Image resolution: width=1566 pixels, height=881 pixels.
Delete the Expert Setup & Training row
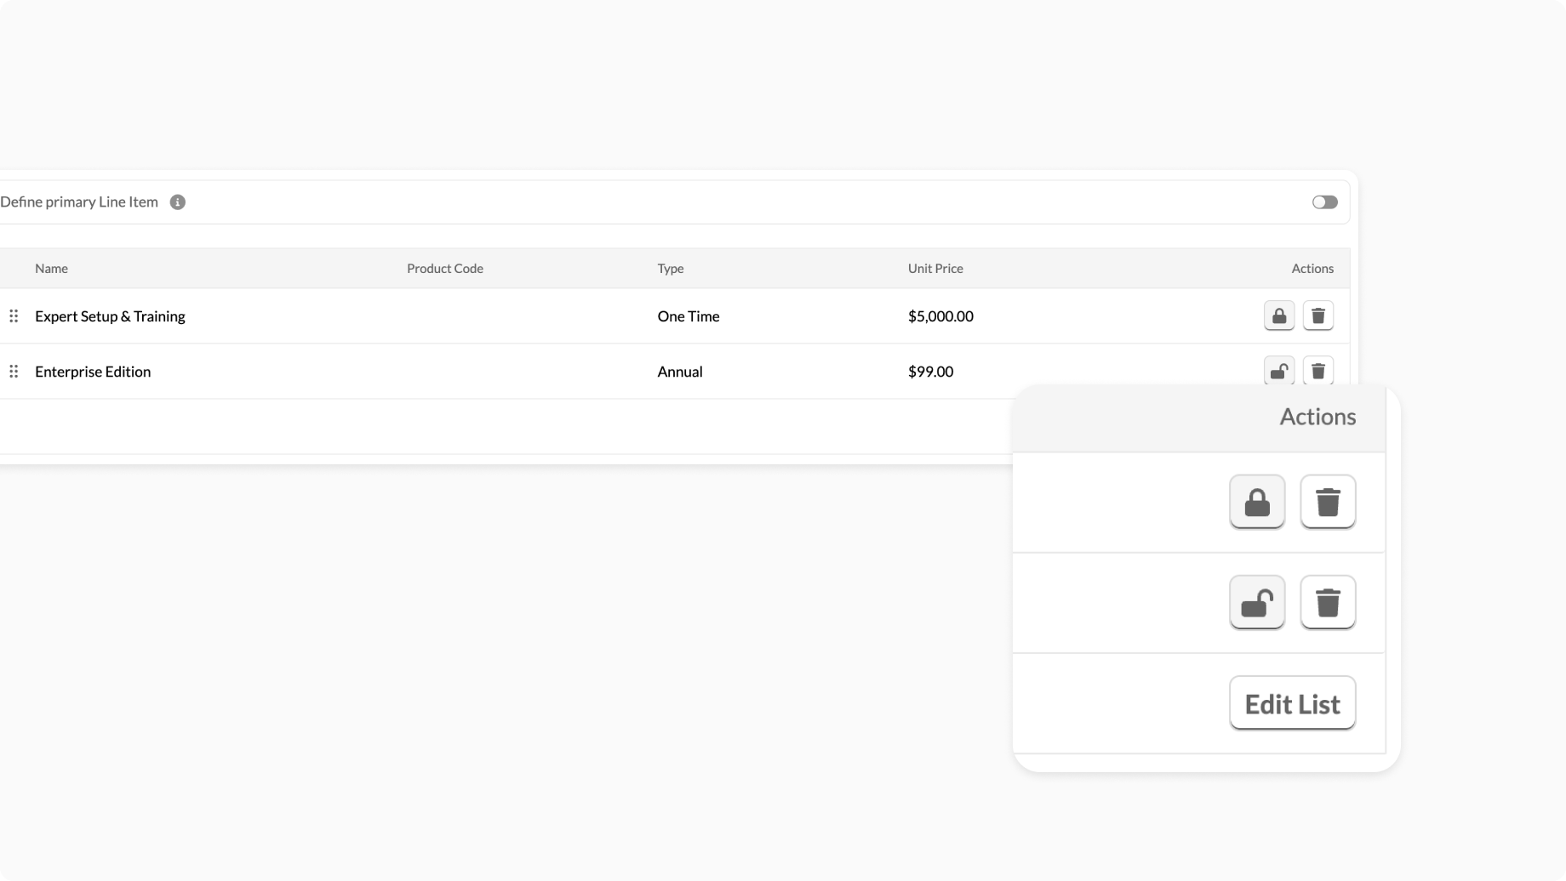[x=1318, y=316]
